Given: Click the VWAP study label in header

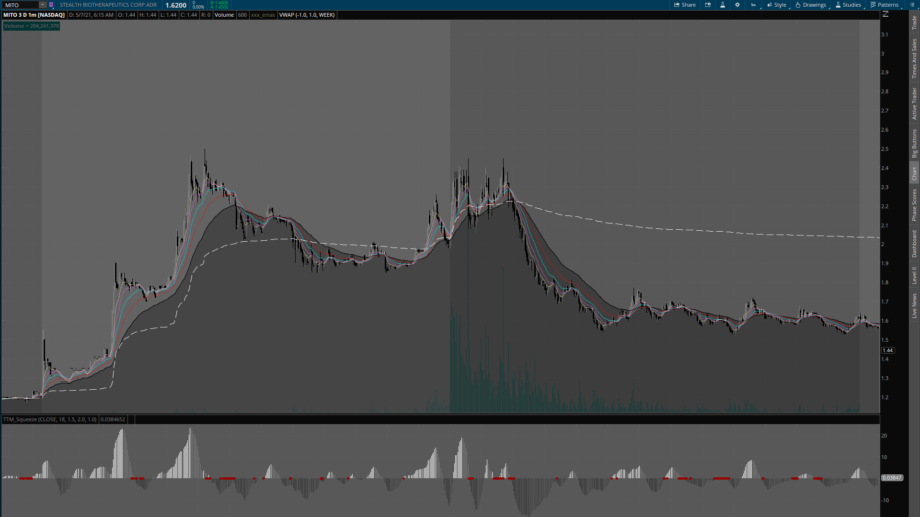Looking at the screenshot, I should click(307, 15).
